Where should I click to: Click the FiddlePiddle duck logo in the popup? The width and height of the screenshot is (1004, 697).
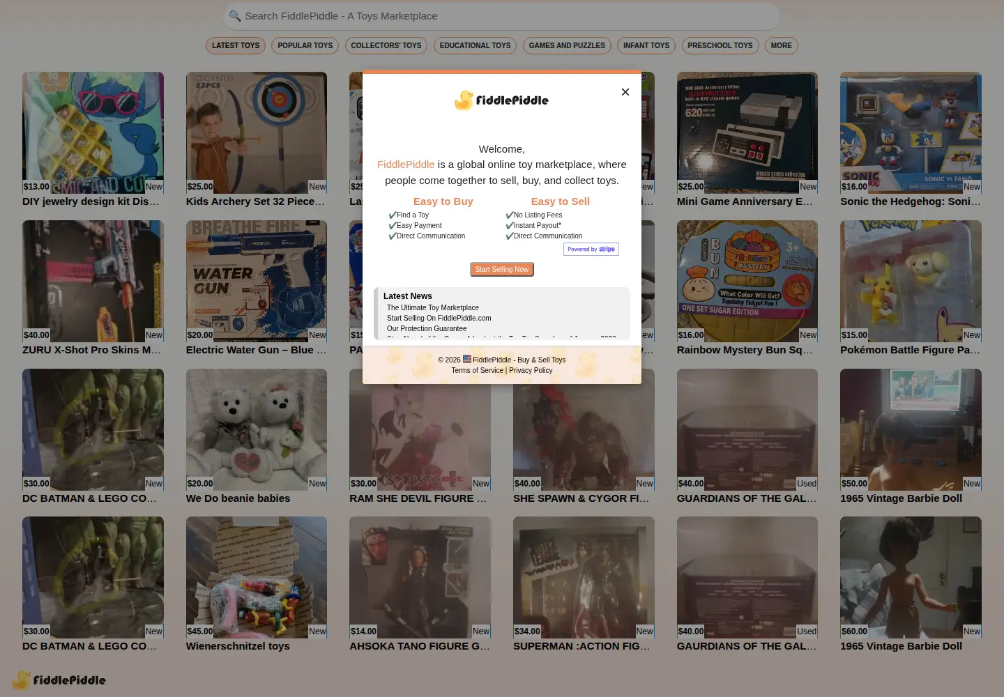(x=502, y=100)
